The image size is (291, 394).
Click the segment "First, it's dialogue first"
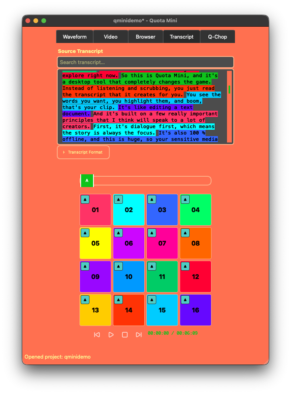pos(134,127)
